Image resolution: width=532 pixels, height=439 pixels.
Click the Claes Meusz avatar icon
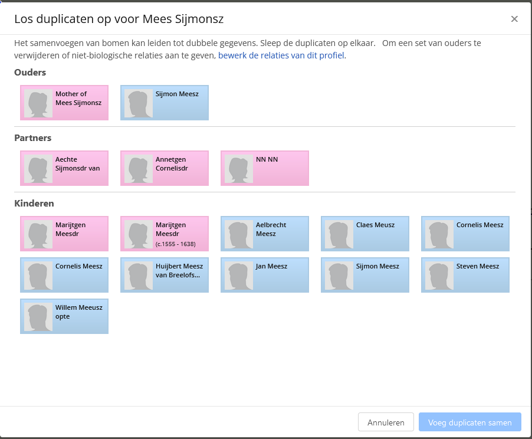340,234
